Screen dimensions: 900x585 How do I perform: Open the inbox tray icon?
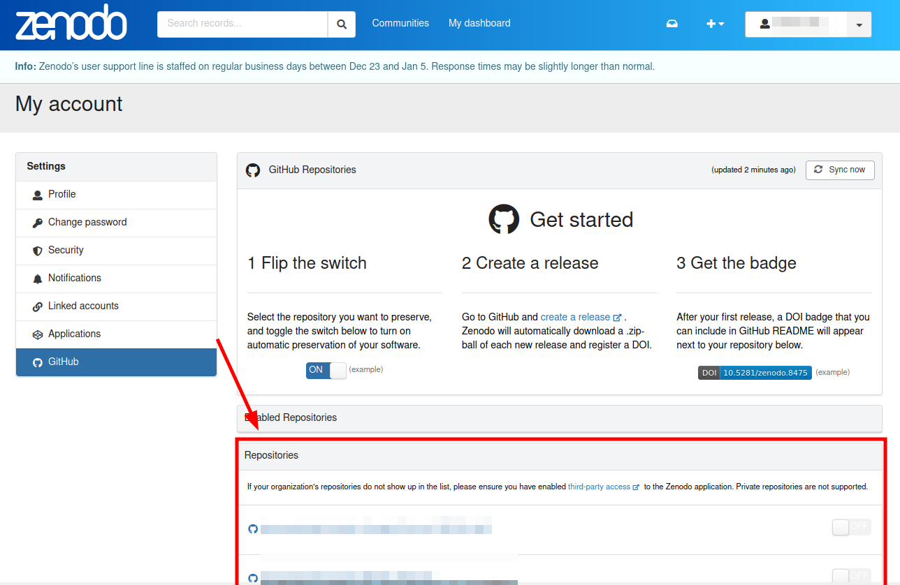click(x=672, y=24)
